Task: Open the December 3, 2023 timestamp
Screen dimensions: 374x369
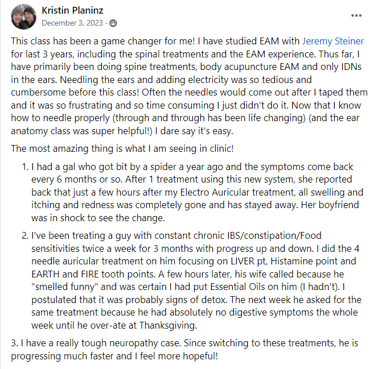Action: coord(72,23)
